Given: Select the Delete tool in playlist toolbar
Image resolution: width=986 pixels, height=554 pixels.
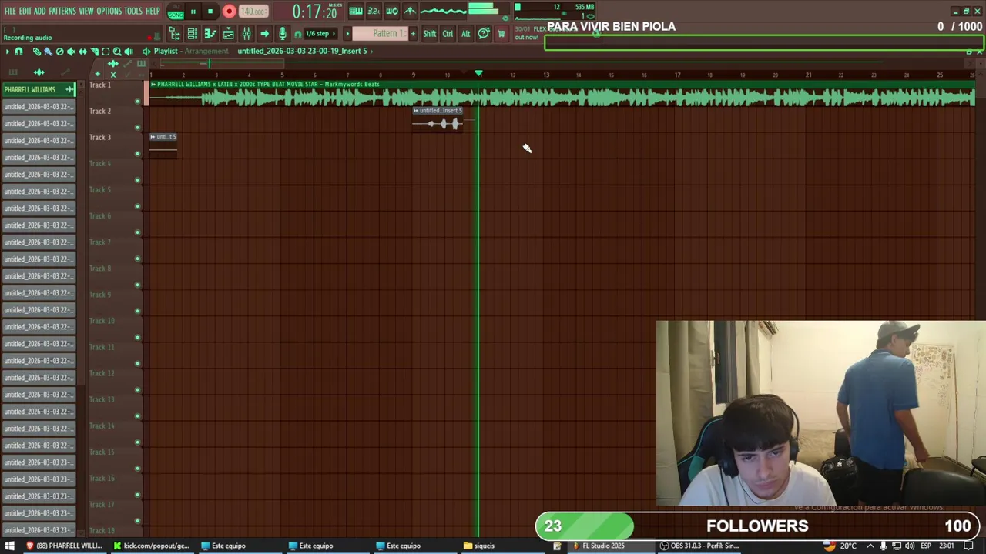Looking at the screenshot, I should pyautogui.click(x=59, y=52).
